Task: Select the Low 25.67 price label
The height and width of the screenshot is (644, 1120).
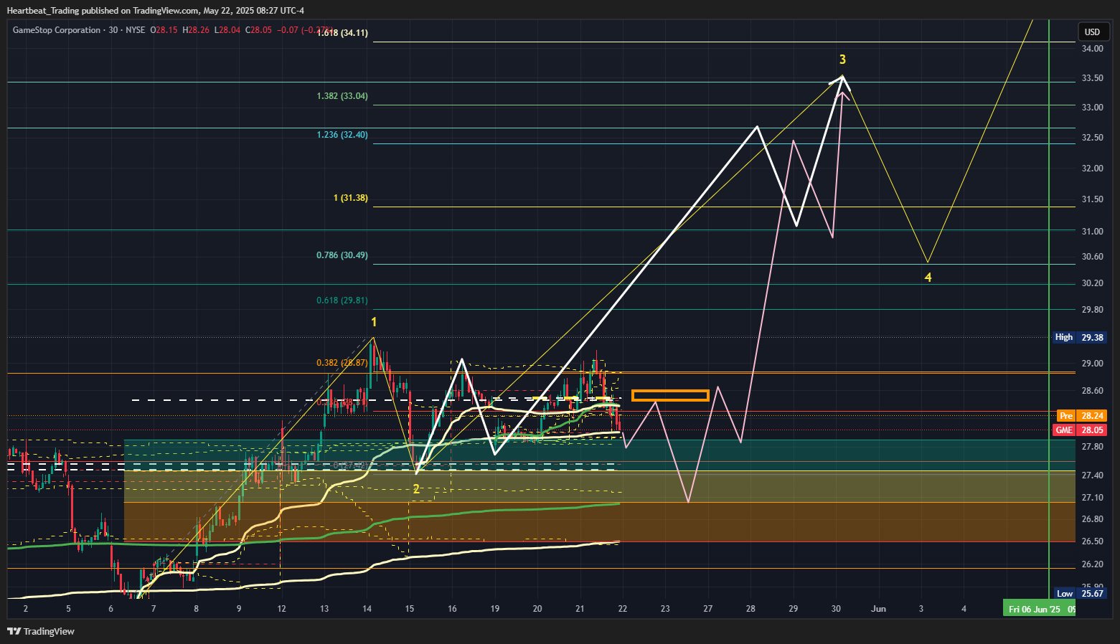Action: click(x=1081, y=593)
